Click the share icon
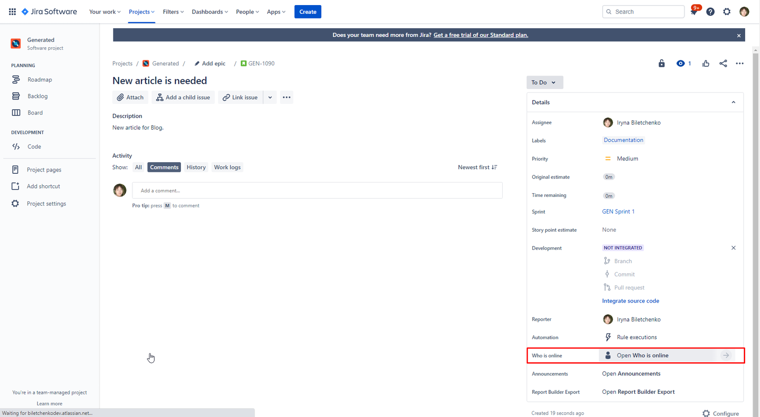The width and height of the screenshot is (760, 417). pyautogui.click(x=723, y=63)
